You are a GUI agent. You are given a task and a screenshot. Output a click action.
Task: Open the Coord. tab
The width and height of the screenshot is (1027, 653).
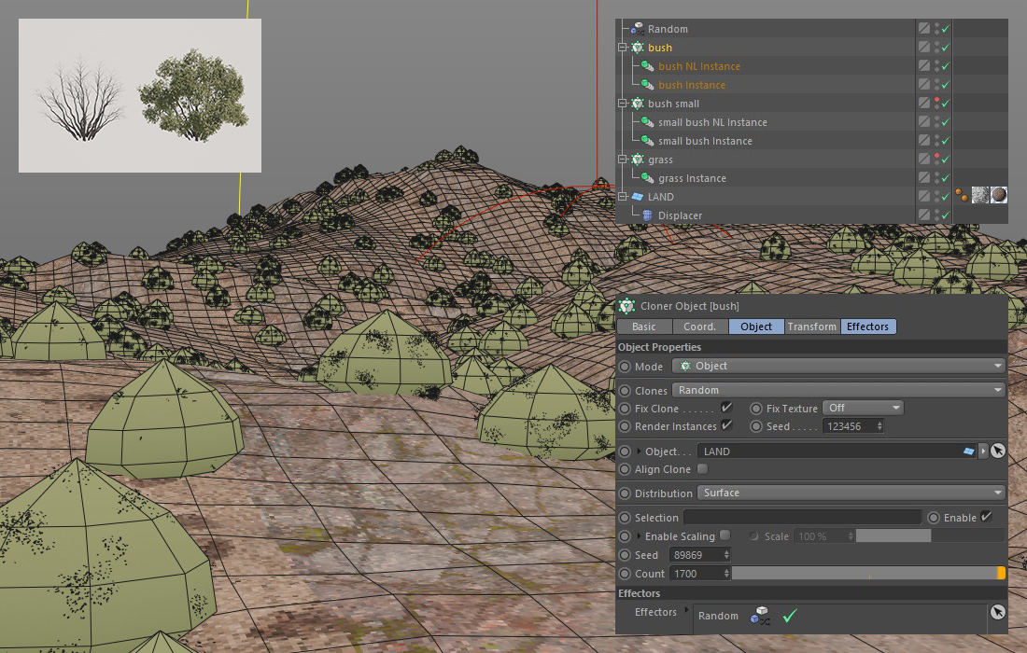coord(699,326)
